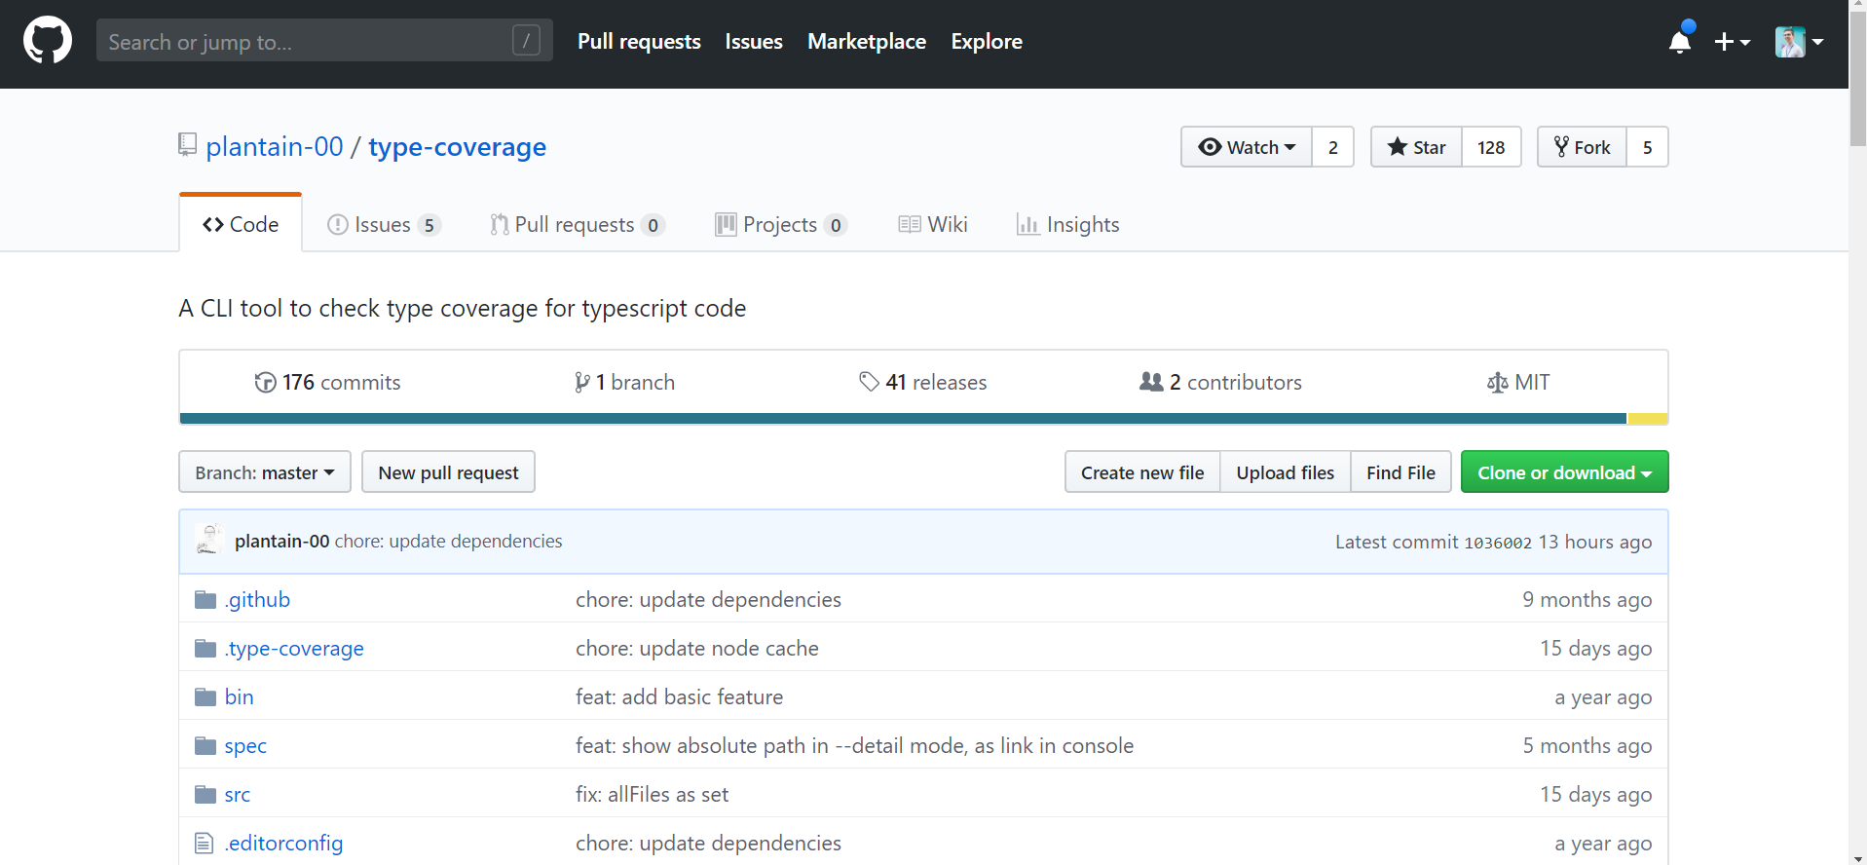The height and width of the screenshot is (865, 1867).
Task: Open commit 'feat: add basic feature'
Action: click(679, 696)
